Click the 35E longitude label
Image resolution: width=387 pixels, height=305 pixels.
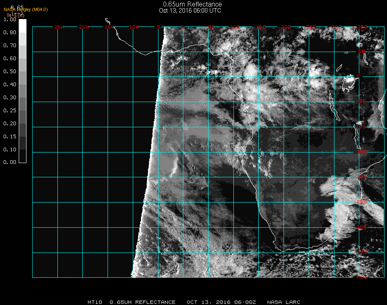[x=362, y=27]
